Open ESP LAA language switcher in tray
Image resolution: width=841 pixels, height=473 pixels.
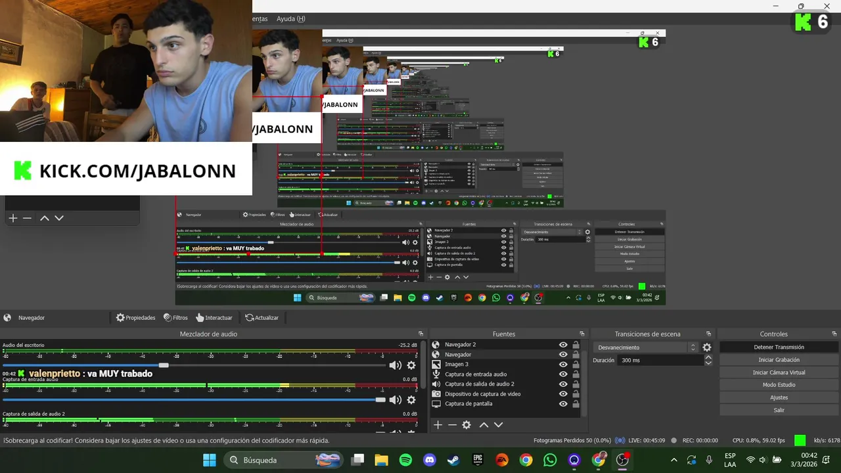730,460
